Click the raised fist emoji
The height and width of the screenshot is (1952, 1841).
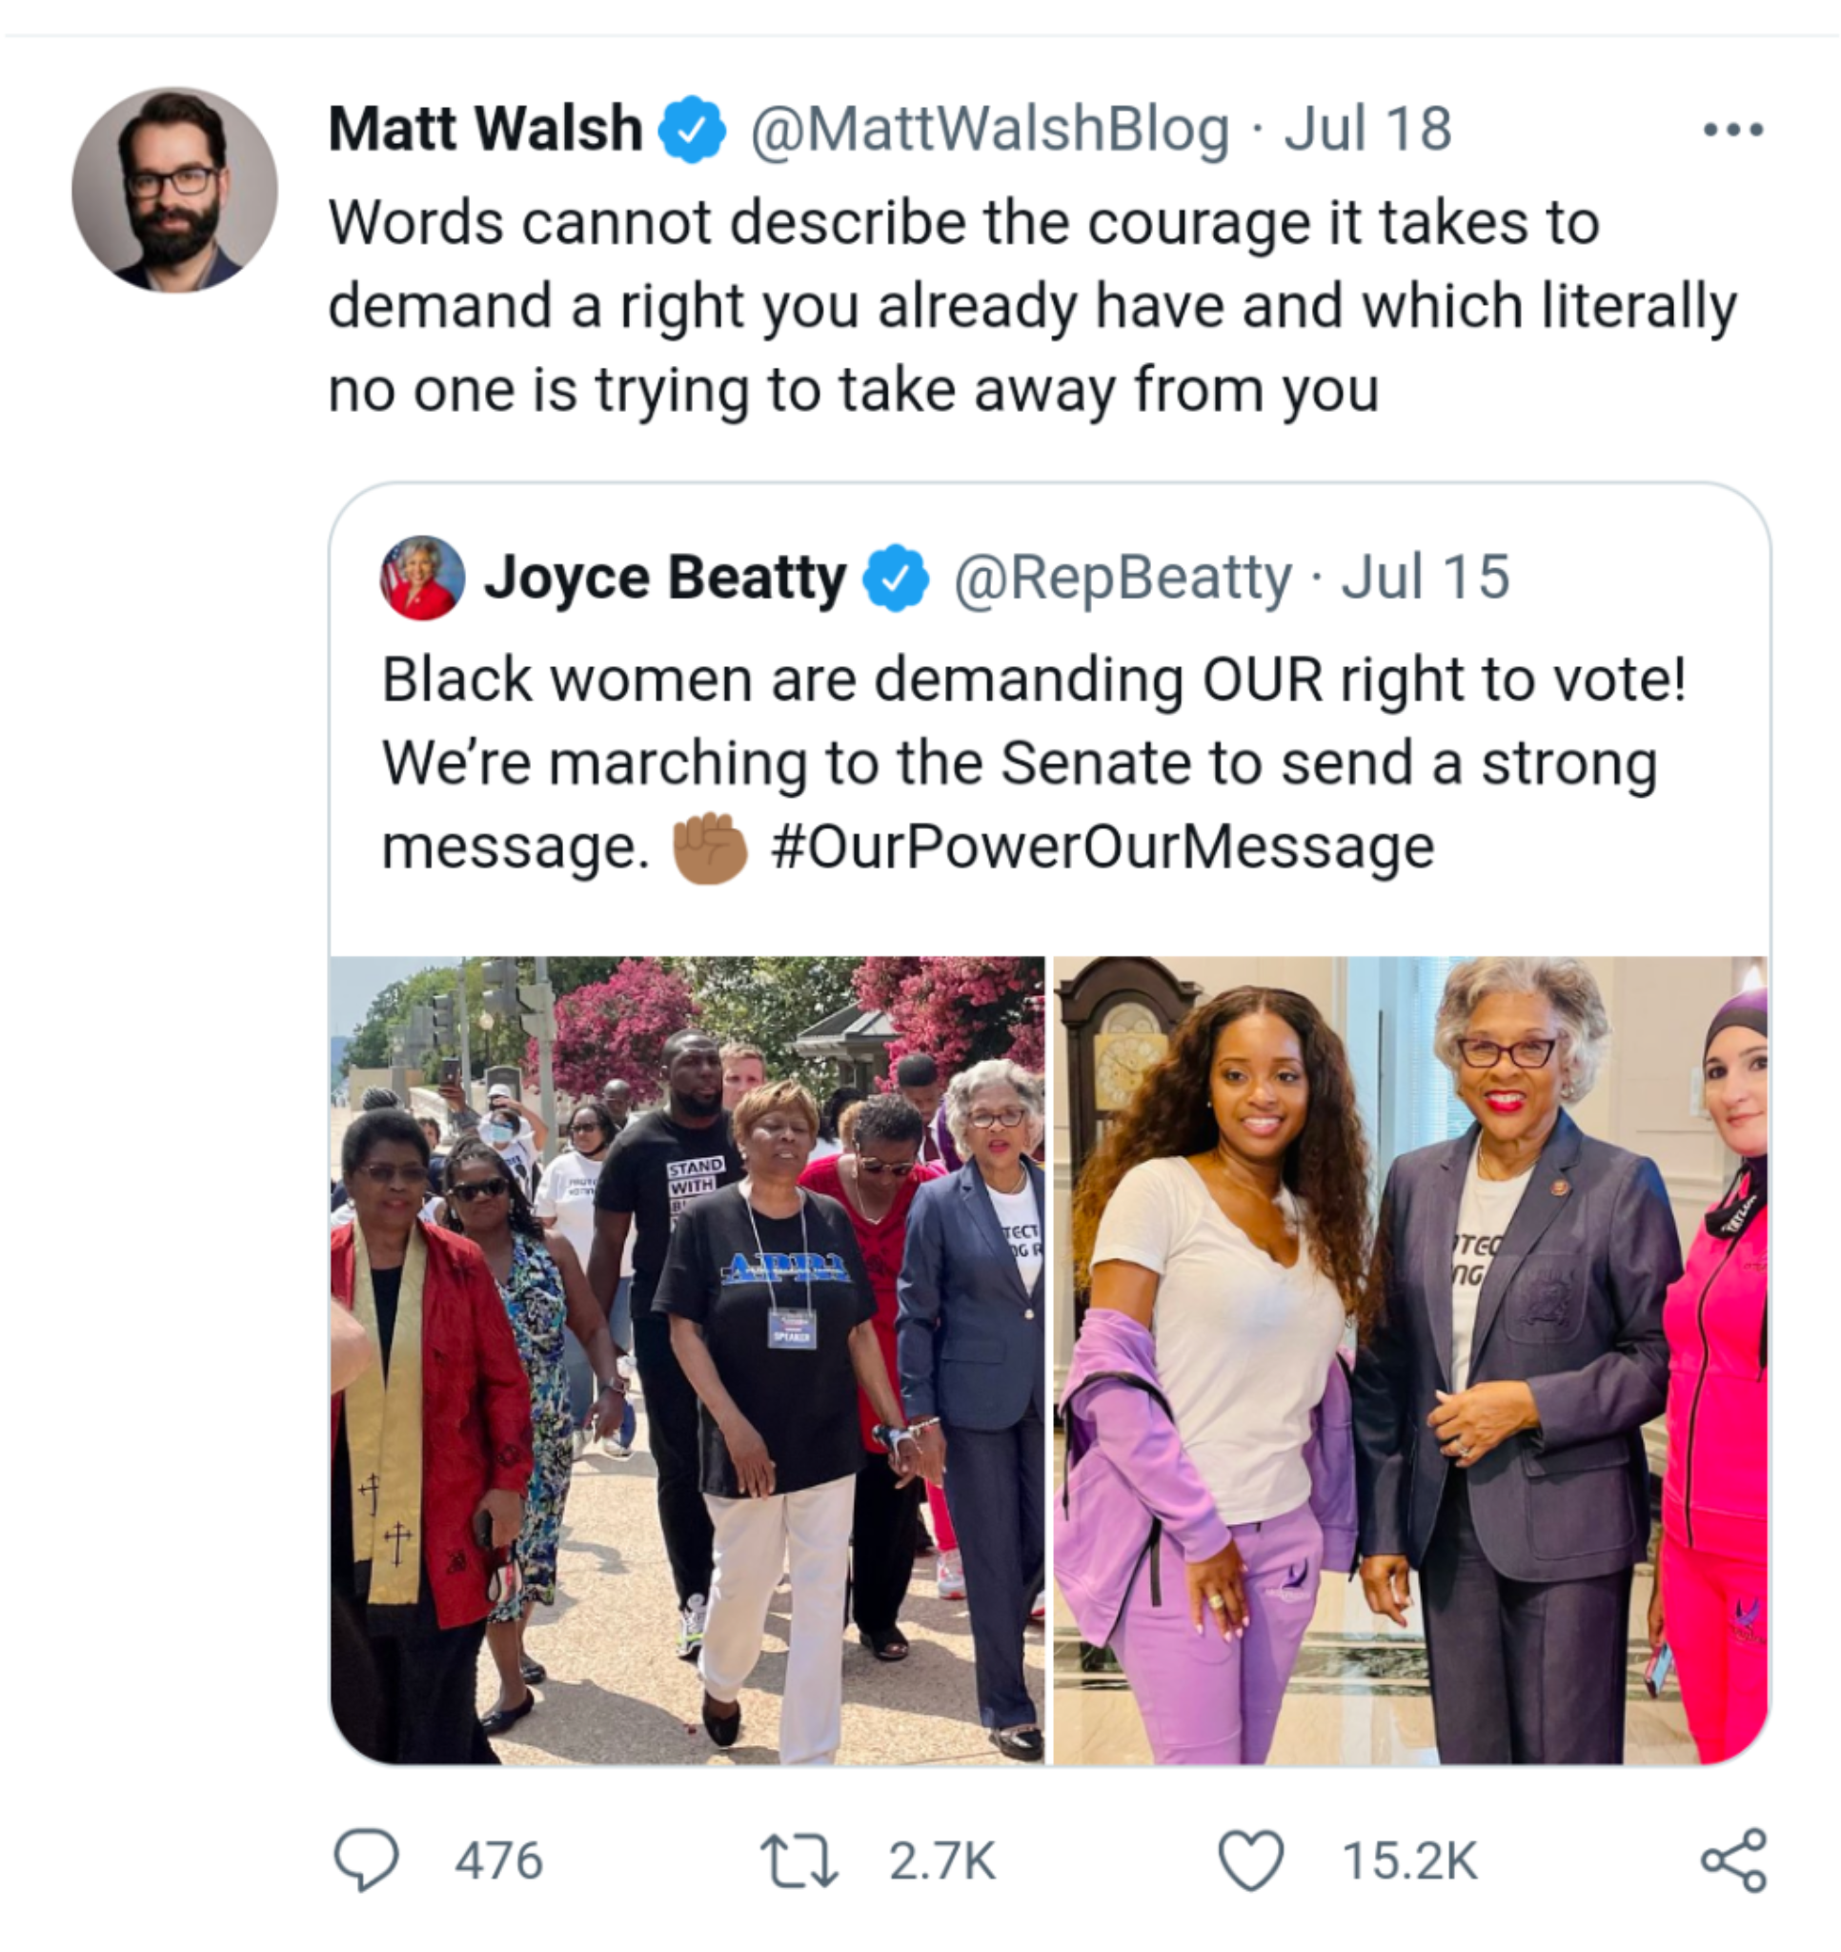tap(709, 848)
